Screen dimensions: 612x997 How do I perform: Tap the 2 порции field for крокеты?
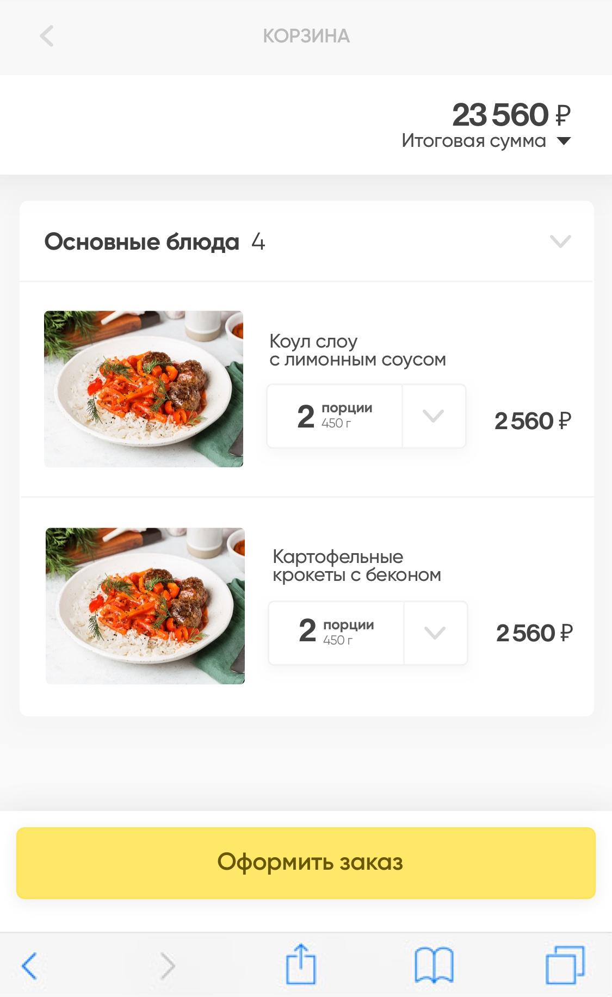coord(336,633)
